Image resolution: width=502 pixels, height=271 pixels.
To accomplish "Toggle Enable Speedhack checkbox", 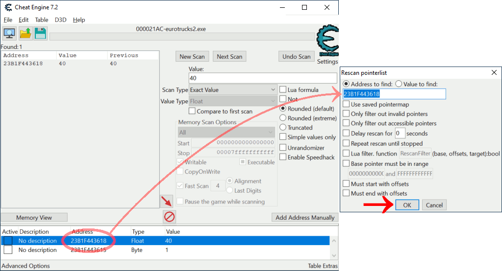I will point(283,157).
